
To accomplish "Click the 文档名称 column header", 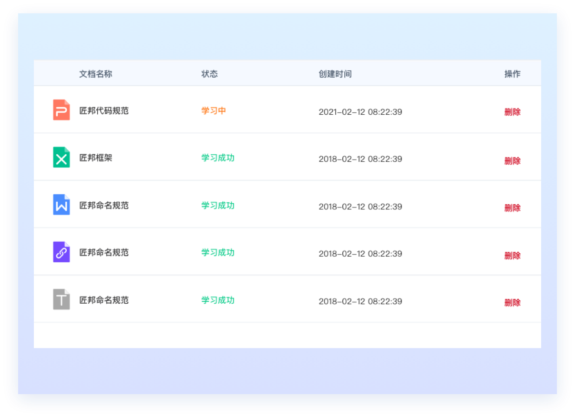I will click(x=96, y=74).
